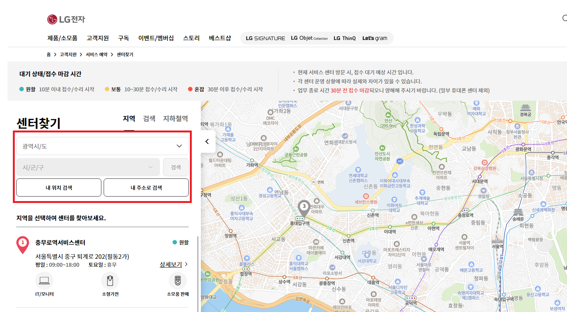567x312 pixels.
Task: Click the search icon at top right
Action: coord(565,18)
